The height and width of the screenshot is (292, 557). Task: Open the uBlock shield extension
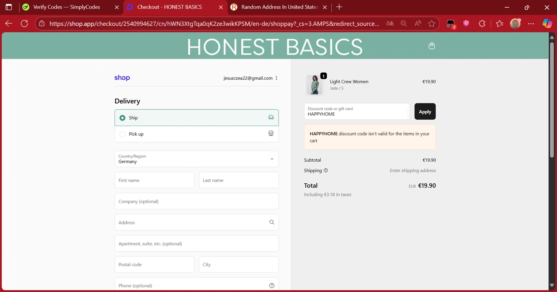(466, 23)
